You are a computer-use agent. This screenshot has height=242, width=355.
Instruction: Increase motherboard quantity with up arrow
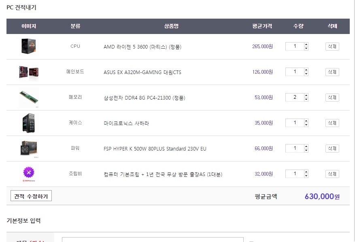coord(306,70)
